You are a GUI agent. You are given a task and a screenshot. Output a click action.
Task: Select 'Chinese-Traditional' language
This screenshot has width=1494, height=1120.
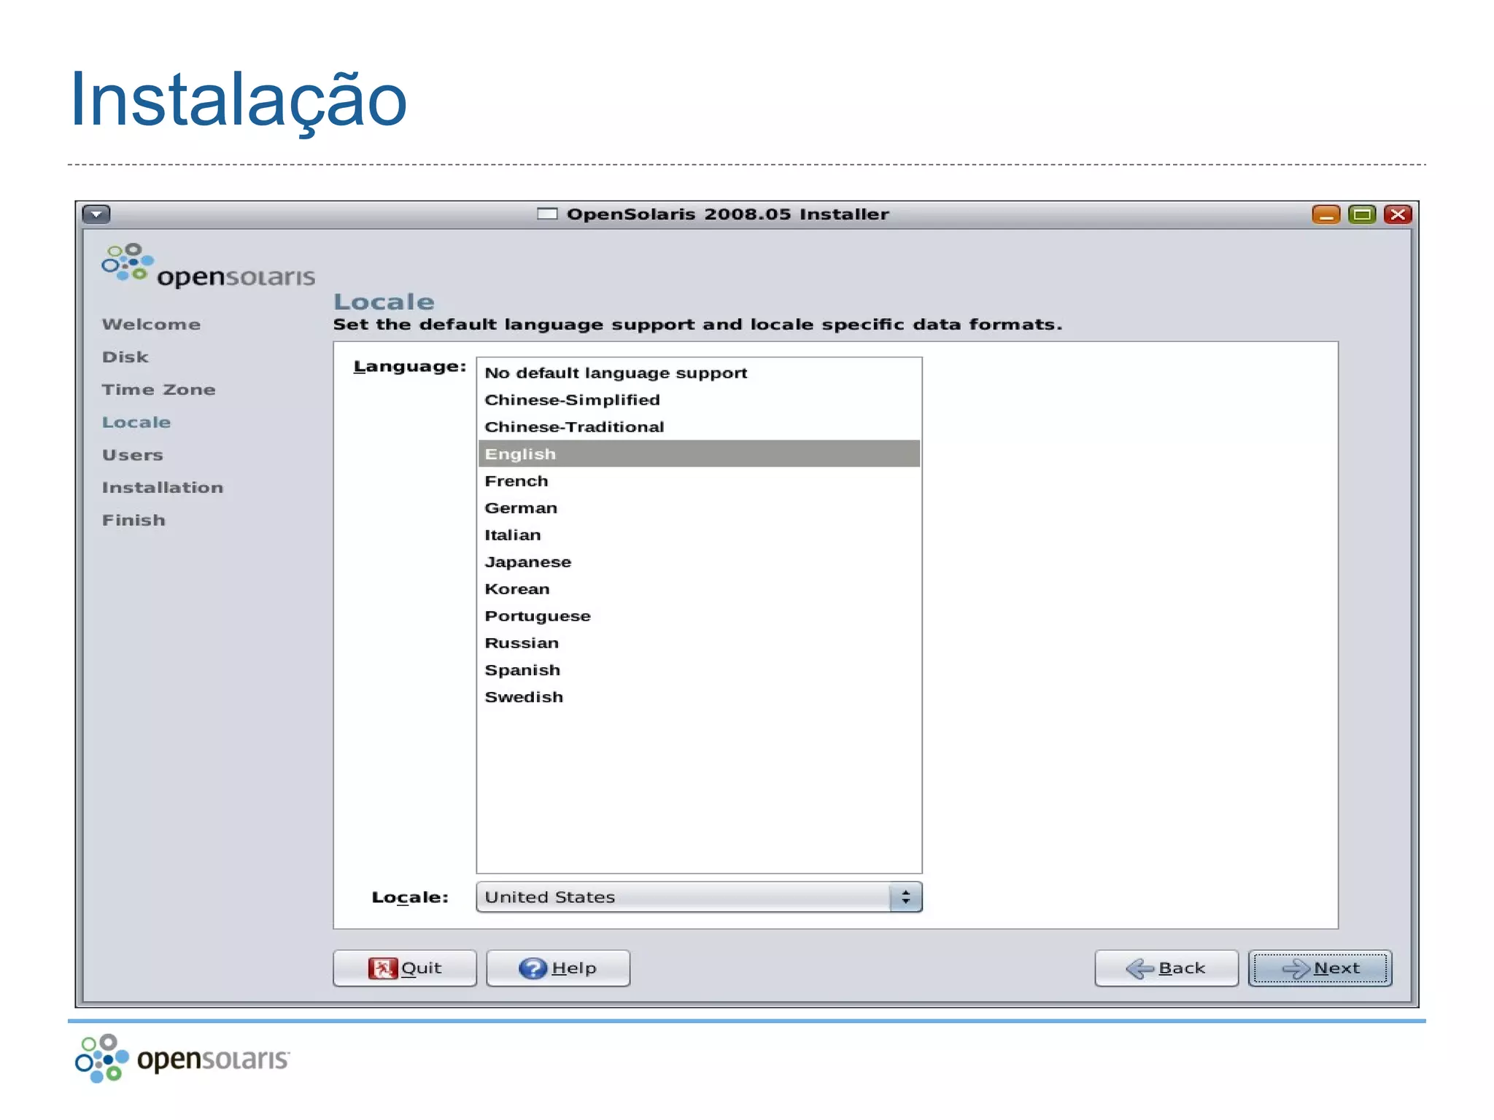[x=699, y=427]
